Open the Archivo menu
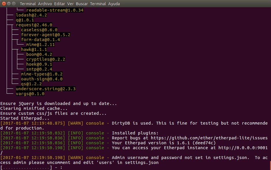 [44, 4]
